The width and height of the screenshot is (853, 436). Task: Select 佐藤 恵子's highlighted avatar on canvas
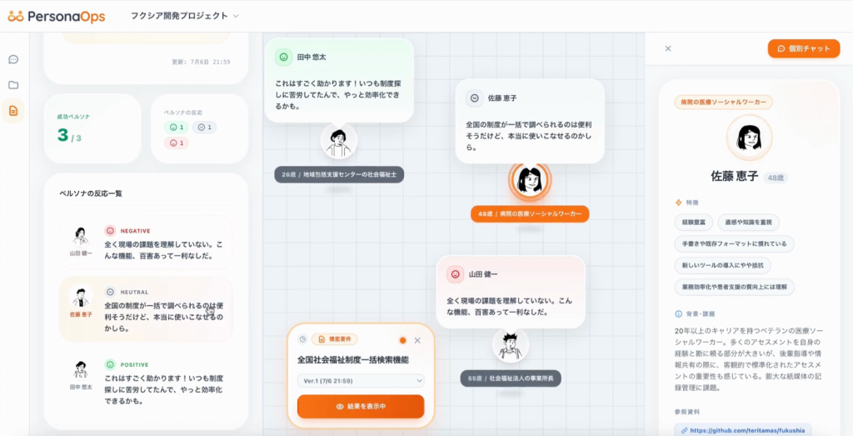click(x=530, y=180)
